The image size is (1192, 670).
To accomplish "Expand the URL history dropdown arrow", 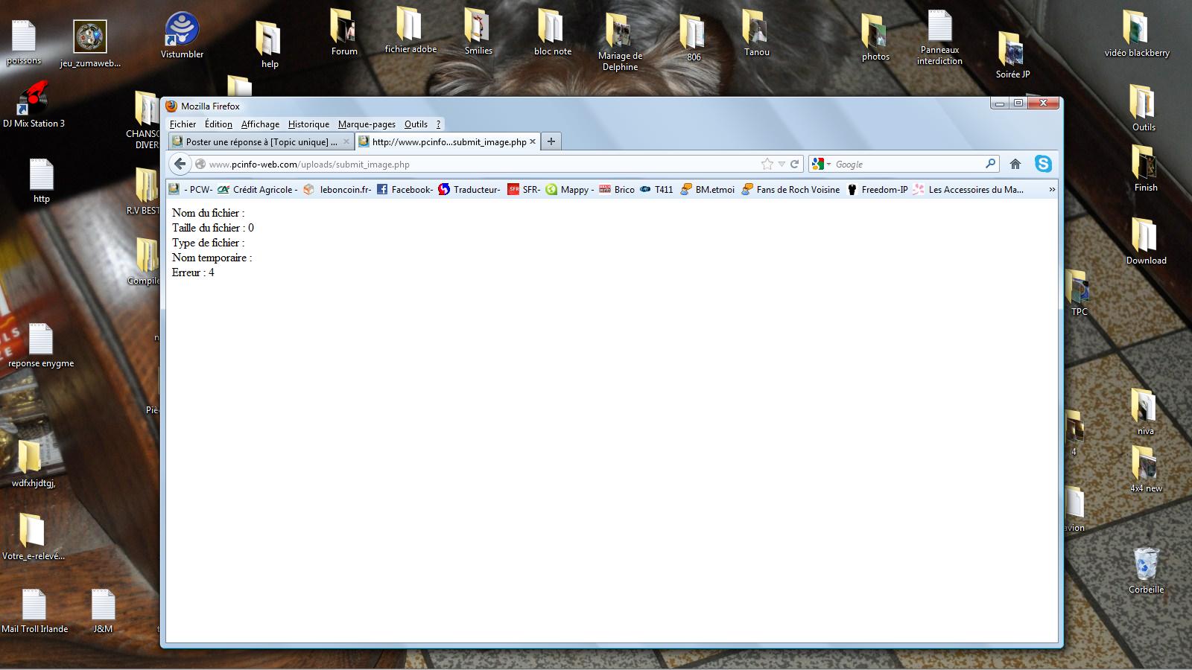I will [782, 164].
